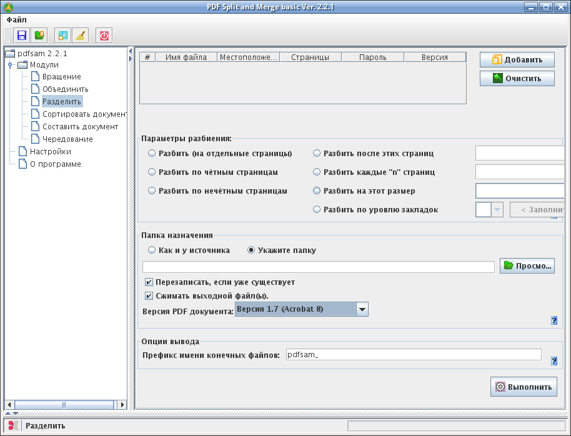Open О программе in the tree

(x=56, y=164)
